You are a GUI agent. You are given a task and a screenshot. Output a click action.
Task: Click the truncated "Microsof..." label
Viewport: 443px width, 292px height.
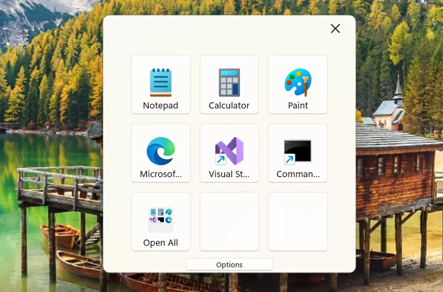point(161,174)
